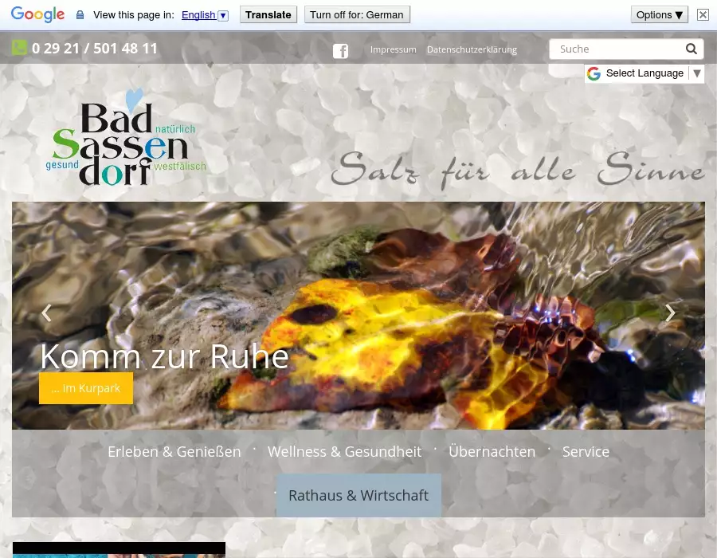Click the green phone icon
This screenshot has width=717, height=558.
pos(19,48)
